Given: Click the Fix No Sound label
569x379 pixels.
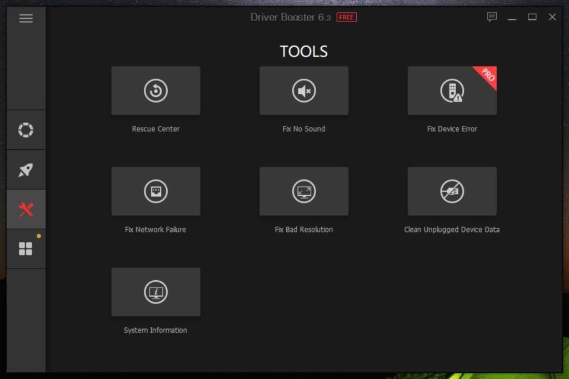Looking at the screenshot, I should pyautogui.click(x=304, y=129).
